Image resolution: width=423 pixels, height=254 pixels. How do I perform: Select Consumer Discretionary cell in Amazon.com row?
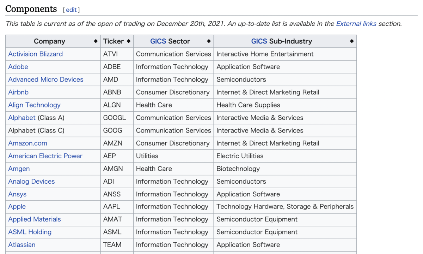[173, 143]
